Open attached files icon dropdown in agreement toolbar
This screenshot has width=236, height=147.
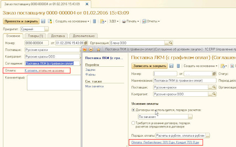point(223,66)
